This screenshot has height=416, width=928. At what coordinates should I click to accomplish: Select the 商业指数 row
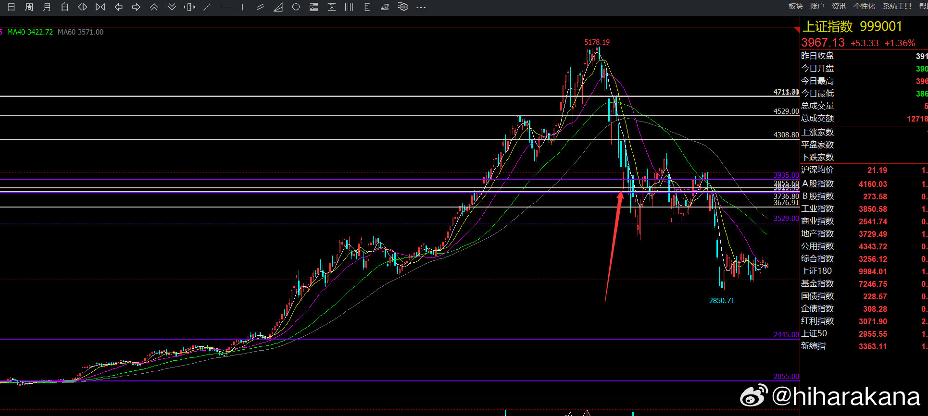(864, 221)
